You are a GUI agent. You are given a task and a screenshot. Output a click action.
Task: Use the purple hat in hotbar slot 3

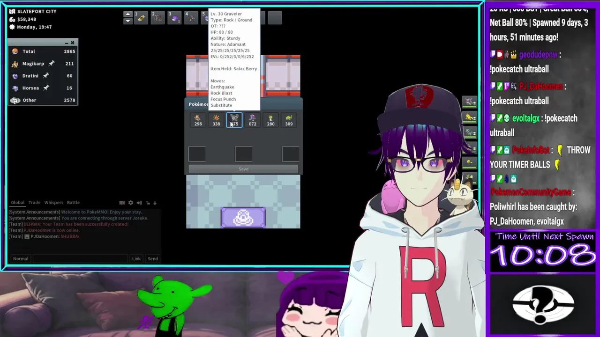(x=175, y=18)
